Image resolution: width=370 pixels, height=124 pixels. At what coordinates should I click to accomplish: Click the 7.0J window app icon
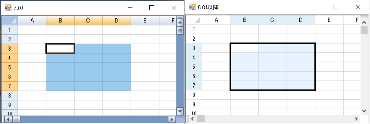tap(8, 8)
